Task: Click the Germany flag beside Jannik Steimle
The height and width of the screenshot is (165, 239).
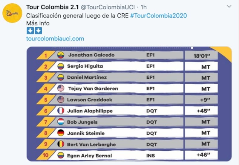Action: coord(61,133)
